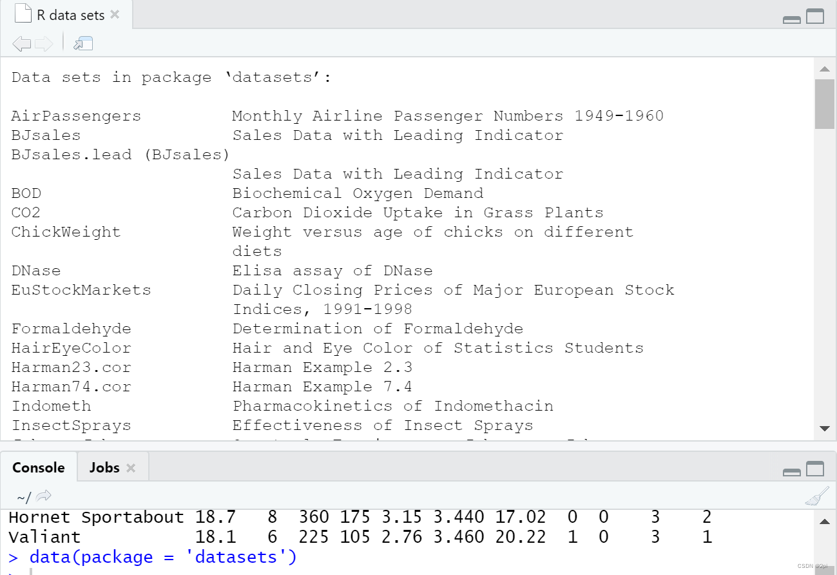
Task: Click HairEyeColor dataset name
Action: [x=71, y=348]
